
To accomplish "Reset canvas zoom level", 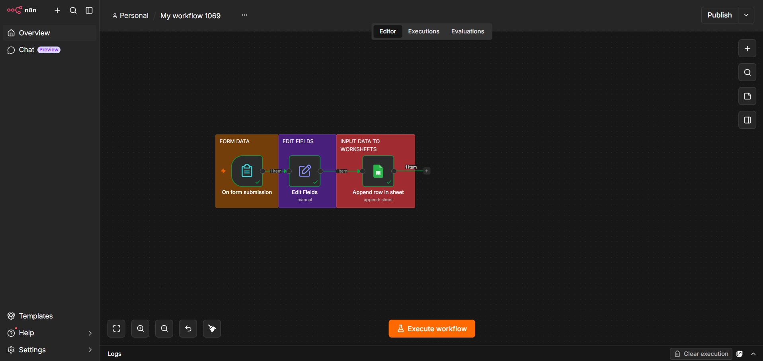I will 188,329.
